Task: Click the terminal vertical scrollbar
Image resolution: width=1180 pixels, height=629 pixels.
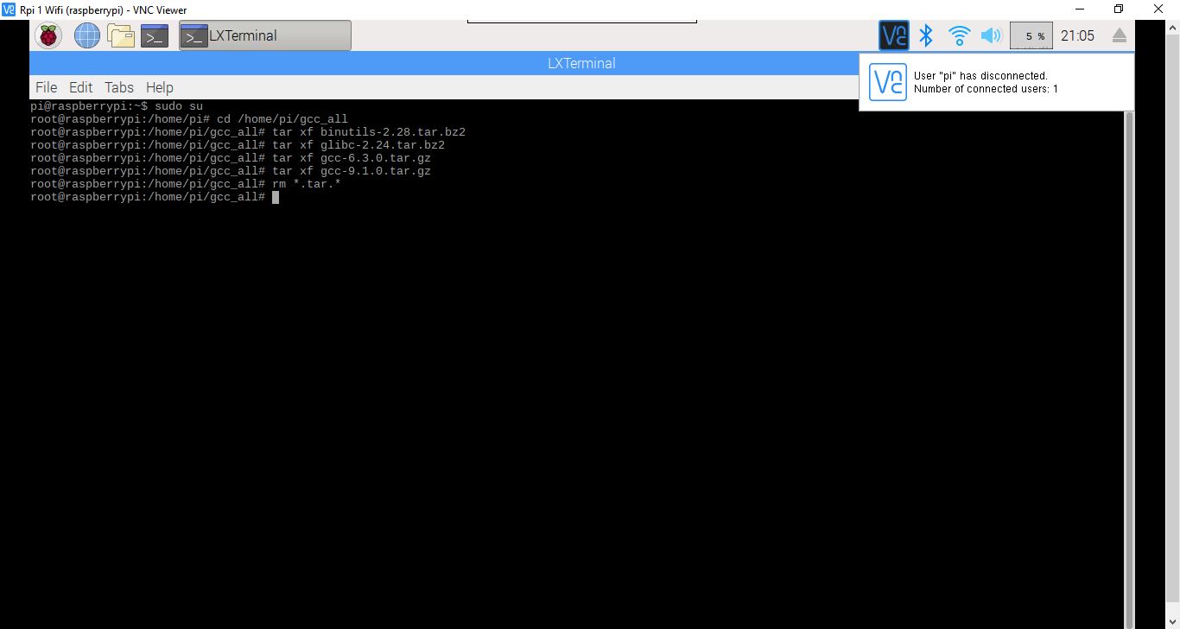Action: [x=1128, y=346]
